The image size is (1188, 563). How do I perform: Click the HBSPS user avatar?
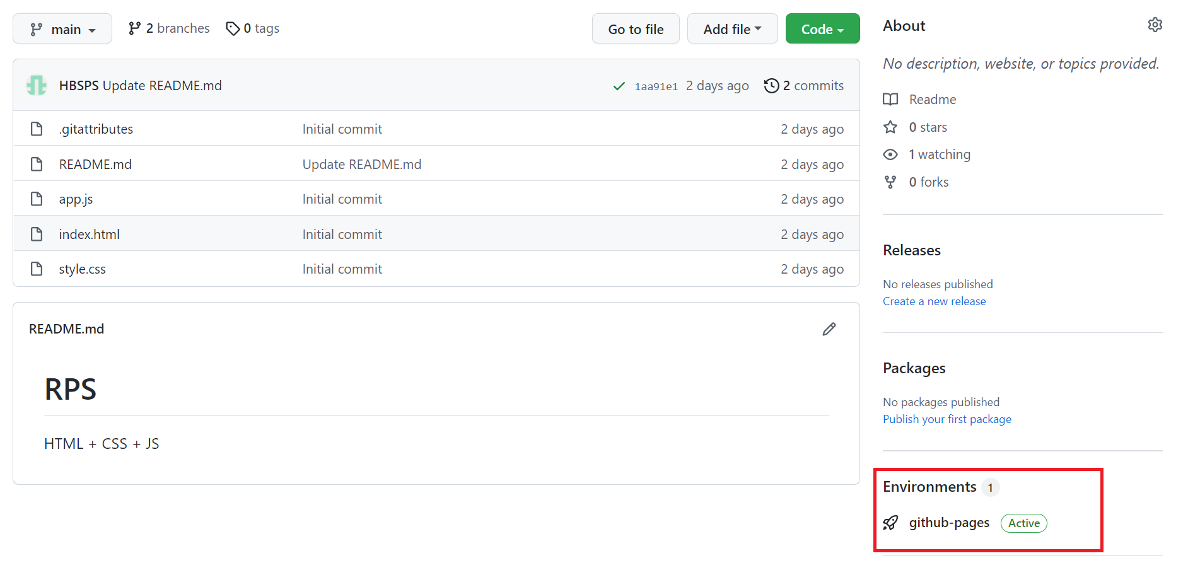click(x=37, y=85)
